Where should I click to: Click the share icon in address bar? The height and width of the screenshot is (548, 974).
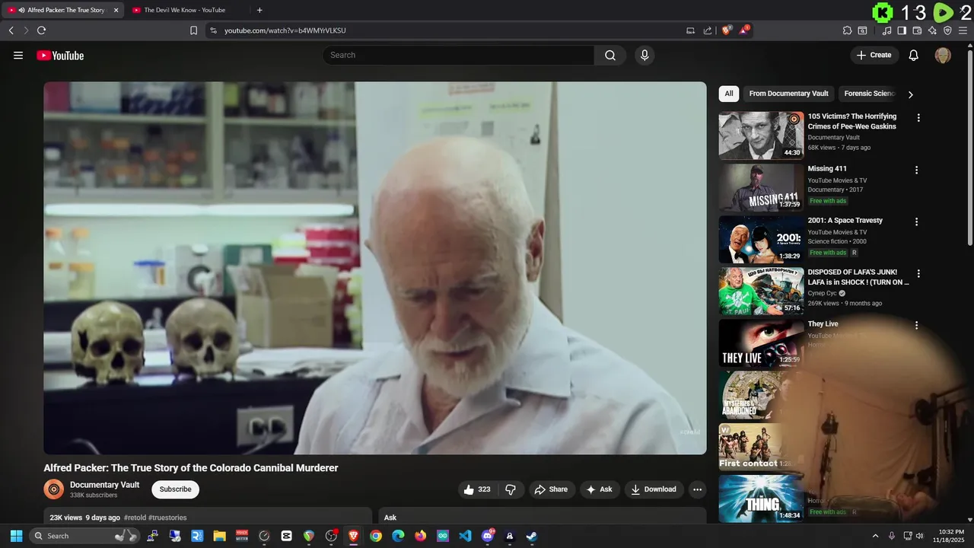pyautogui.click(x=708, y=30)
